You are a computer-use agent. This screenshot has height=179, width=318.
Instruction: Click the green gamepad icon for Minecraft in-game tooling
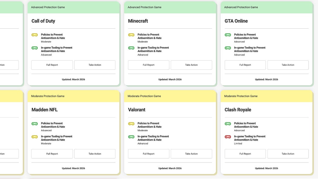[131, 48]
